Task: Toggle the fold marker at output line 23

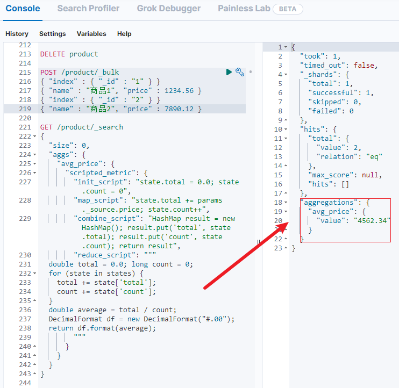Action: coord(286,248)
